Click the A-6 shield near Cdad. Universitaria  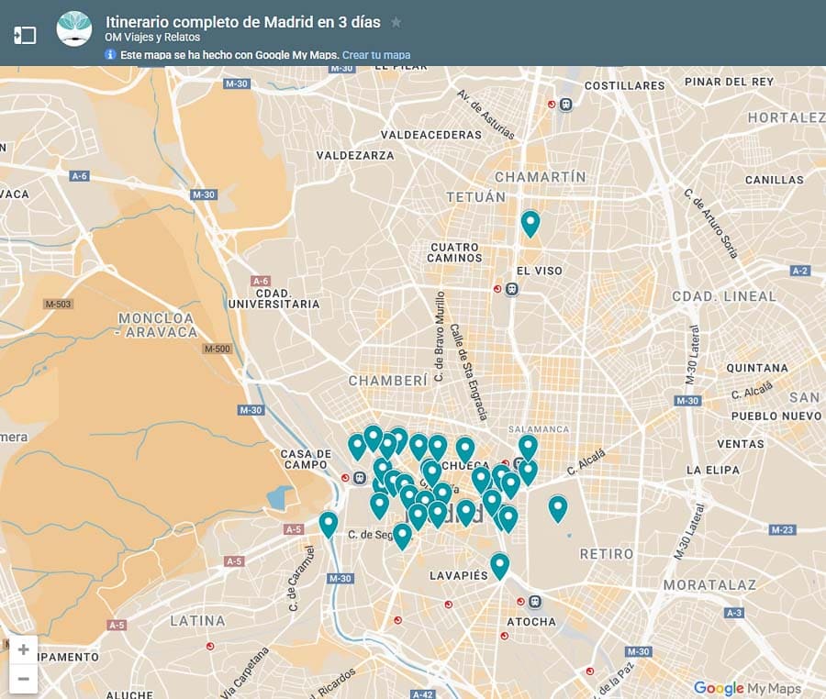[261, 281]
